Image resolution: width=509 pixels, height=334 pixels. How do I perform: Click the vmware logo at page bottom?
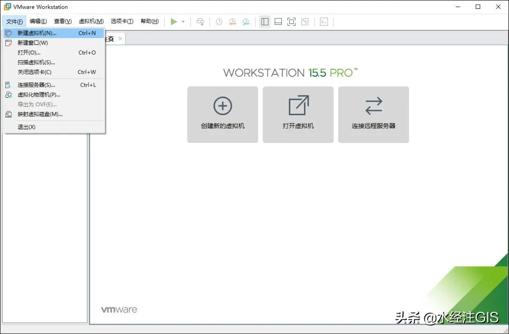(118, 309)
